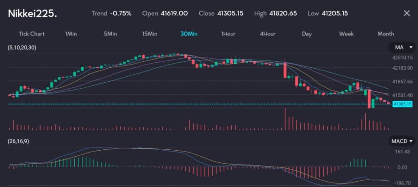The height and width of the screenshot is (187, 418).
Task: Click the MA periods label (5,10,20,30)
Action: point(22,48)
